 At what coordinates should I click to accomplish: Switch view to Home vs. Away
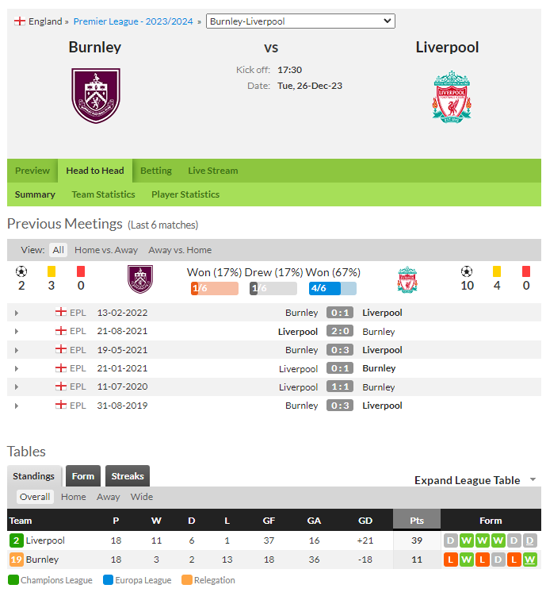[106, 250]
